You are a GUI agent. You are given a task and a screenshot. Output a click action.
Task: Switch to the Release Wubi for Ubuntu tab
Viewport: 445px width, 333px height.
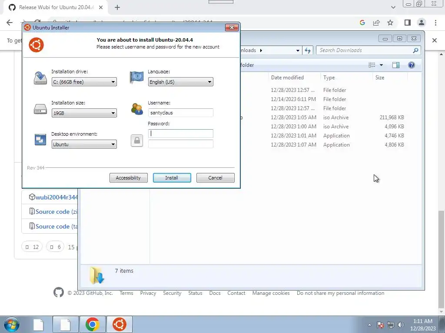tap(56, 7)
